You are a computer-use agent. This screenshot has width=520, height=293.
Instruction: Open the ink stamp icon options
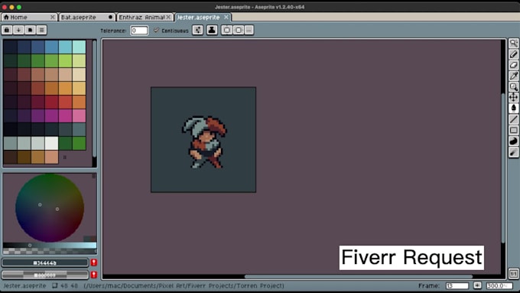point(212,30)
